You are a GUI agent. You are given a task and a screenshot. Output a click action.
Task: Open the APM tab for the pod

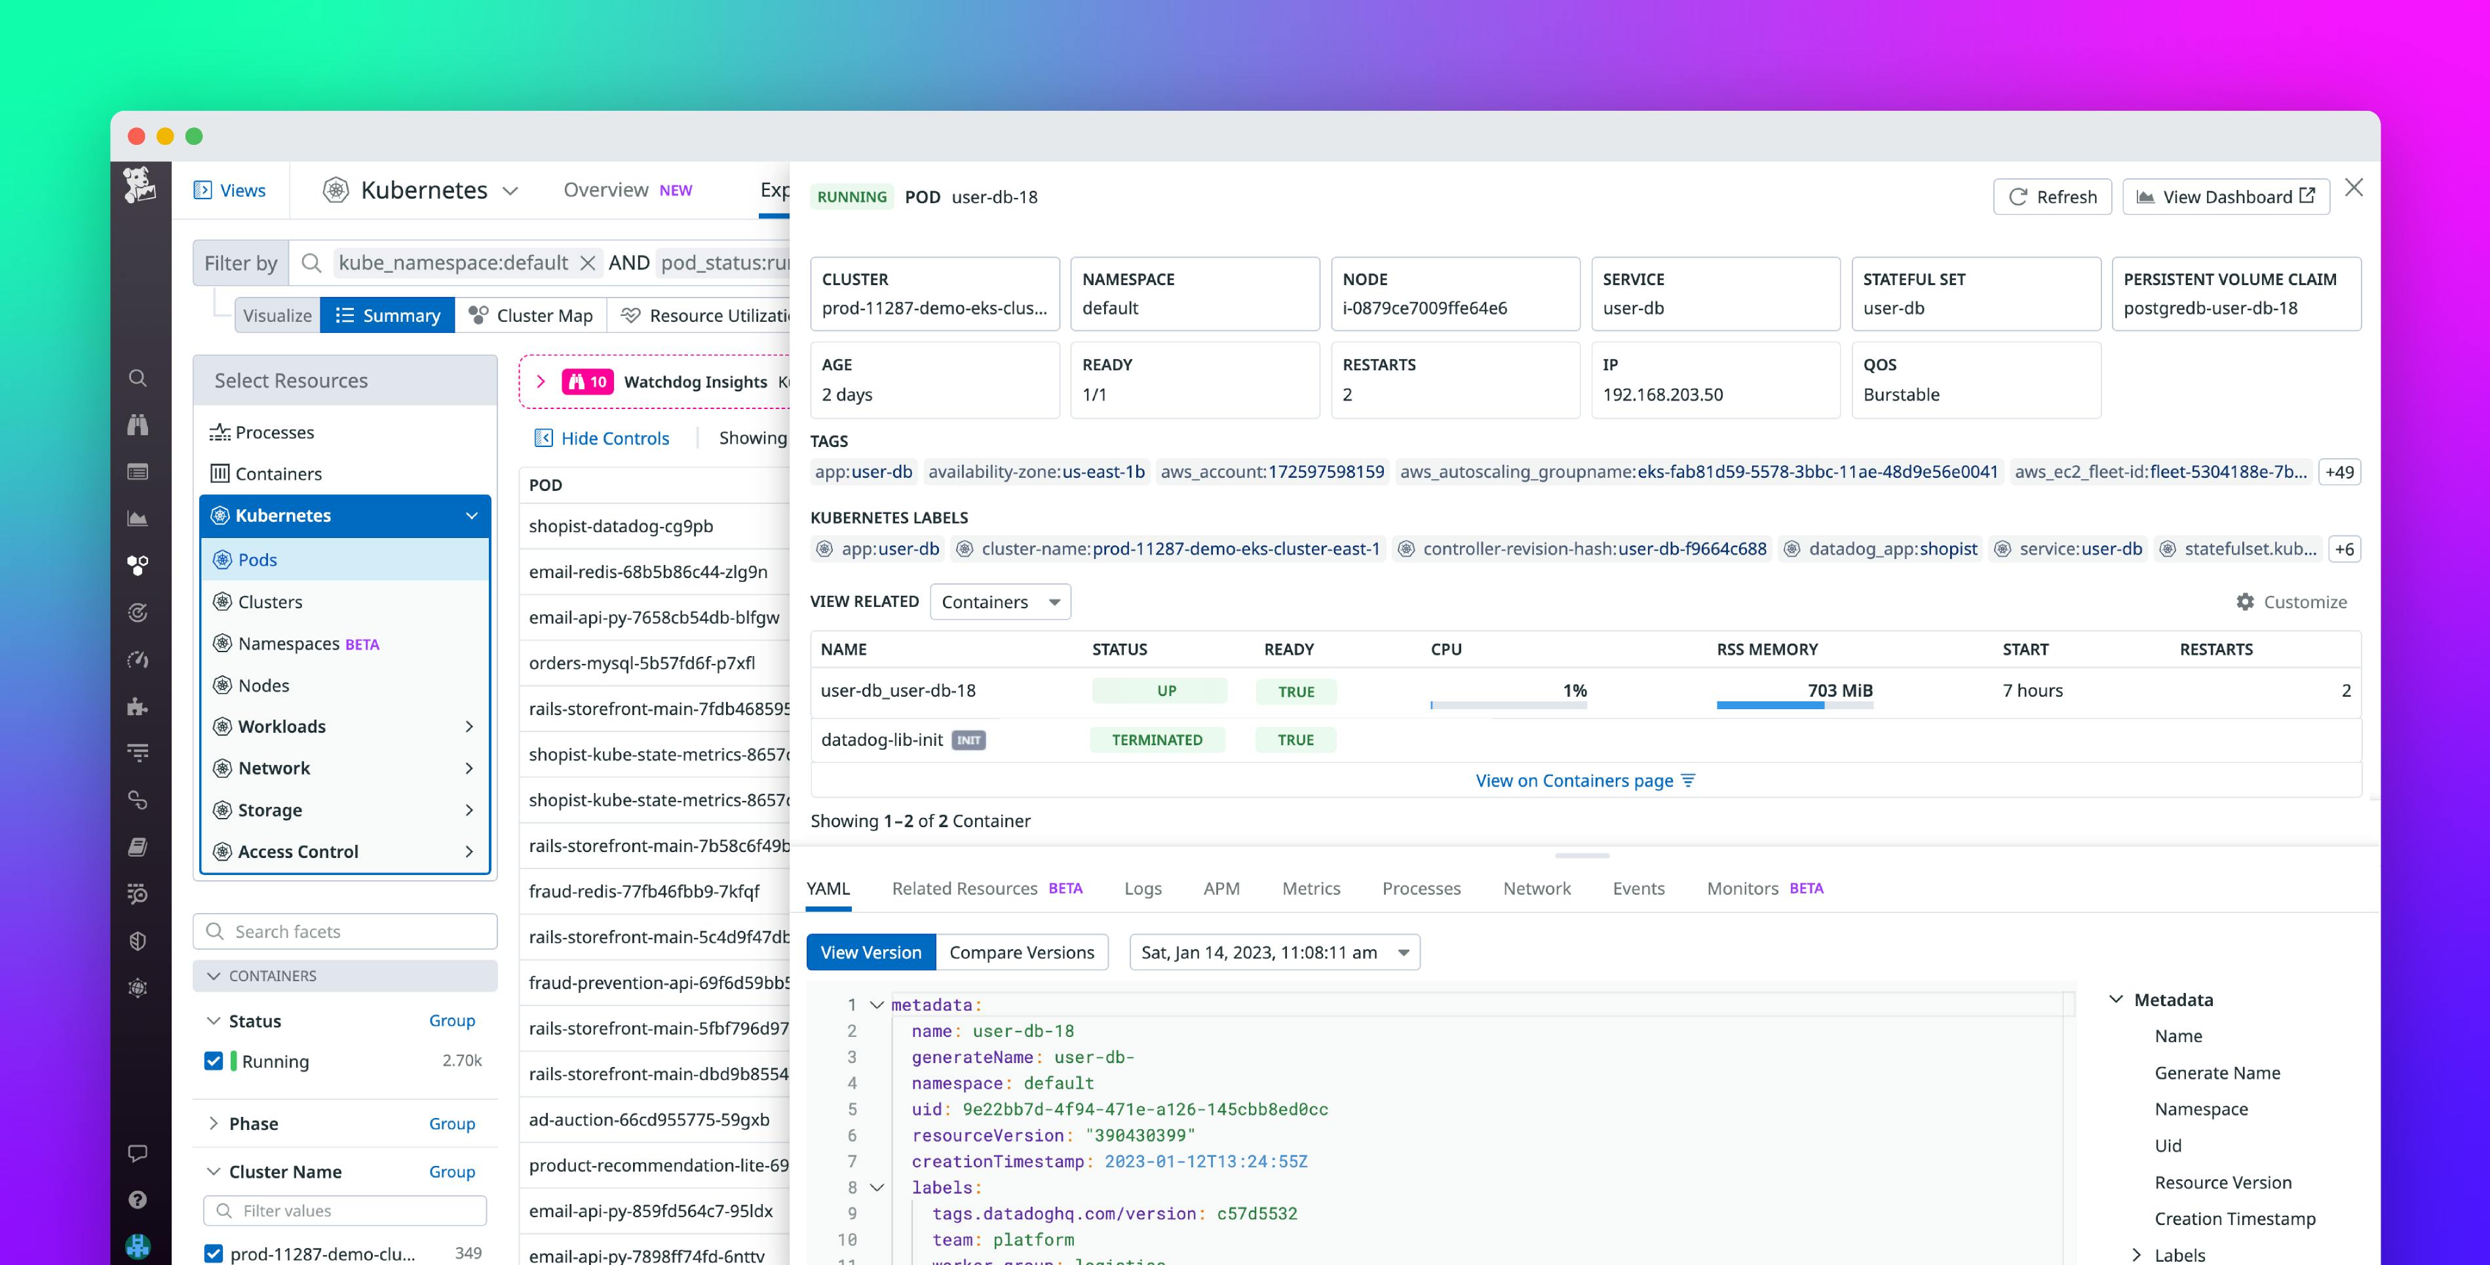pyautogui.click(x=1222, y=889)
